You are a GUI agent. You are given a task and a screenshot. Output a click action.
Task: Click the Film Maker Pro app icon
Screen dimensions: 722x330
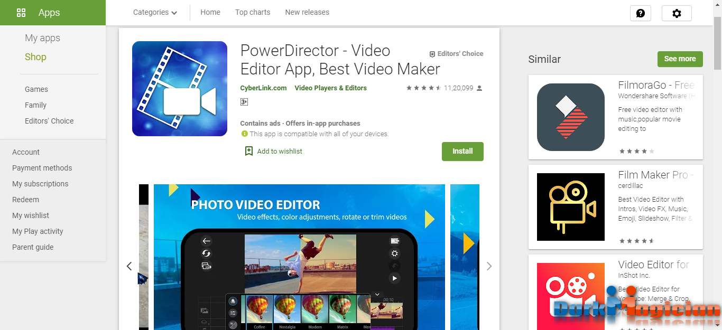571,207
